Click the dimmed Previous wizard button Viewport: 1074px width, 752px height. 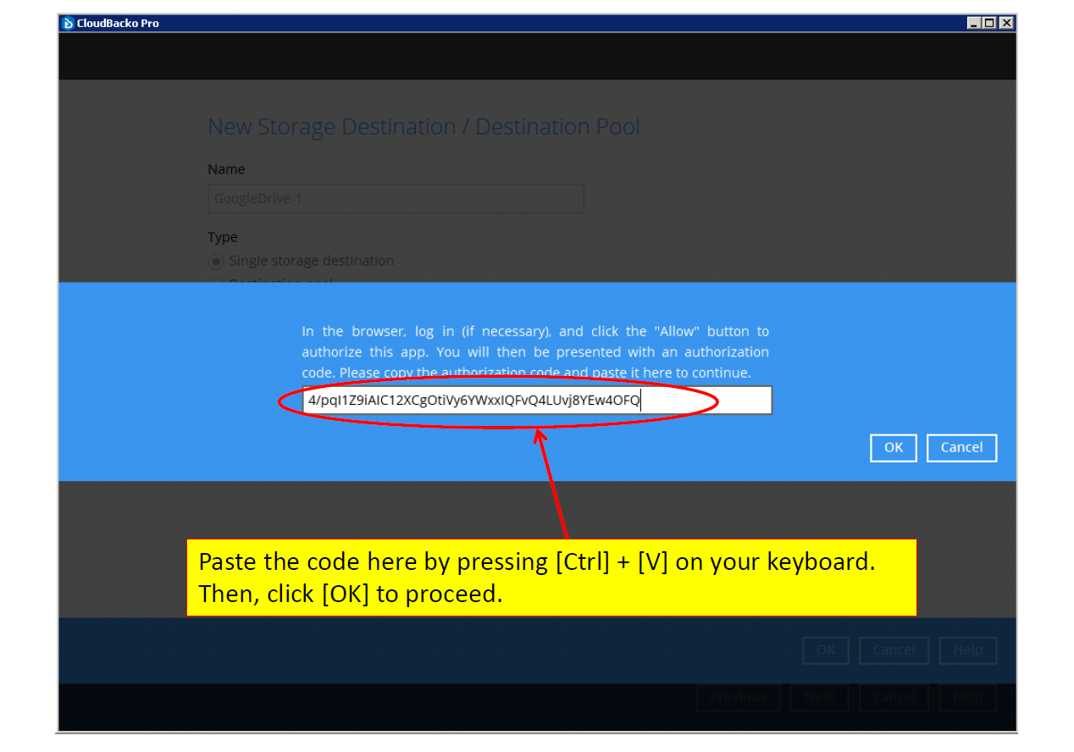coord(738,697)
